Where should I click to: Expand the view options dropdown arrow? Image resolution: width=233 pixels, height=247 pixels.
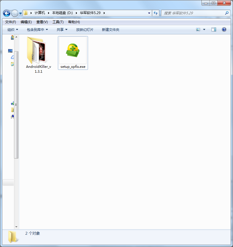point(204,29)
